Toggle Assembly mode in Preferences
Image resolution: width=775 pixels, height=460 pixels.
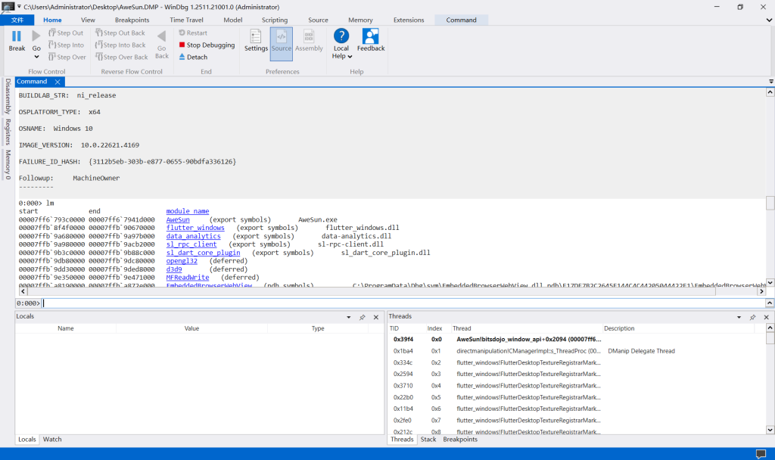point(309,40)
